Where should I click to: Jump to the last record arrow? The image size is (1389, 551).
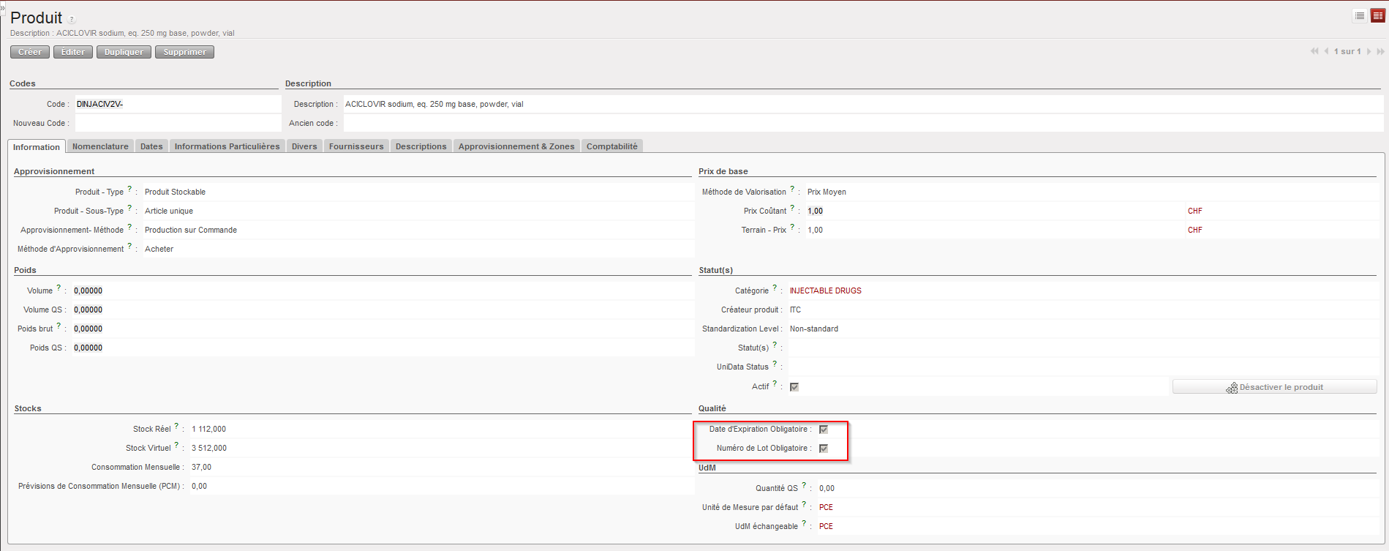[1380, 51]
